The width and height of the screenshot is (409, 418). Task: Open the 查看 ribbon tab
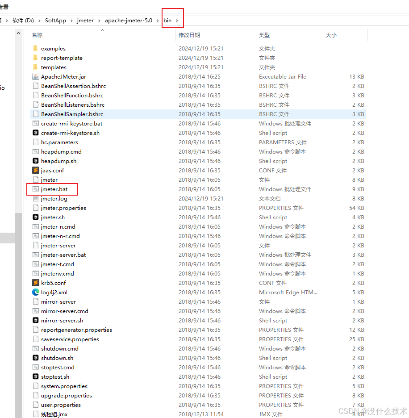click(x=4, y=7)
